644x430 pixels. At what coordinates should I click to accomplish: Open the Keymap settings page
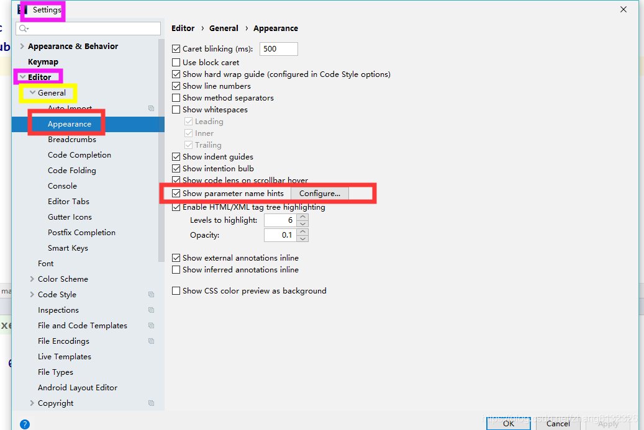[43, 62]
